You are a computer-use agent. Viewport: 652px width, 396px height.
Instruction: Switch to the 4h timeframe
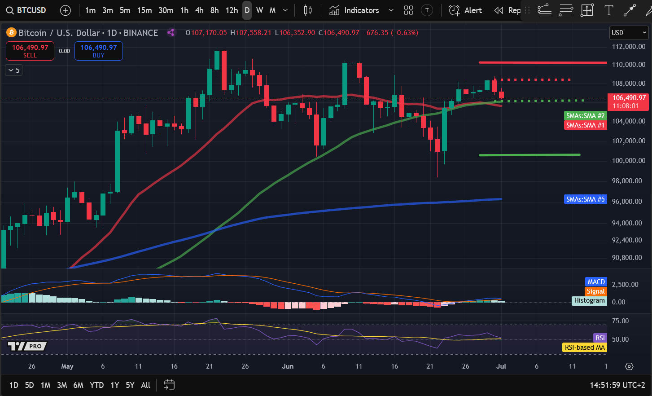point(199,10)
